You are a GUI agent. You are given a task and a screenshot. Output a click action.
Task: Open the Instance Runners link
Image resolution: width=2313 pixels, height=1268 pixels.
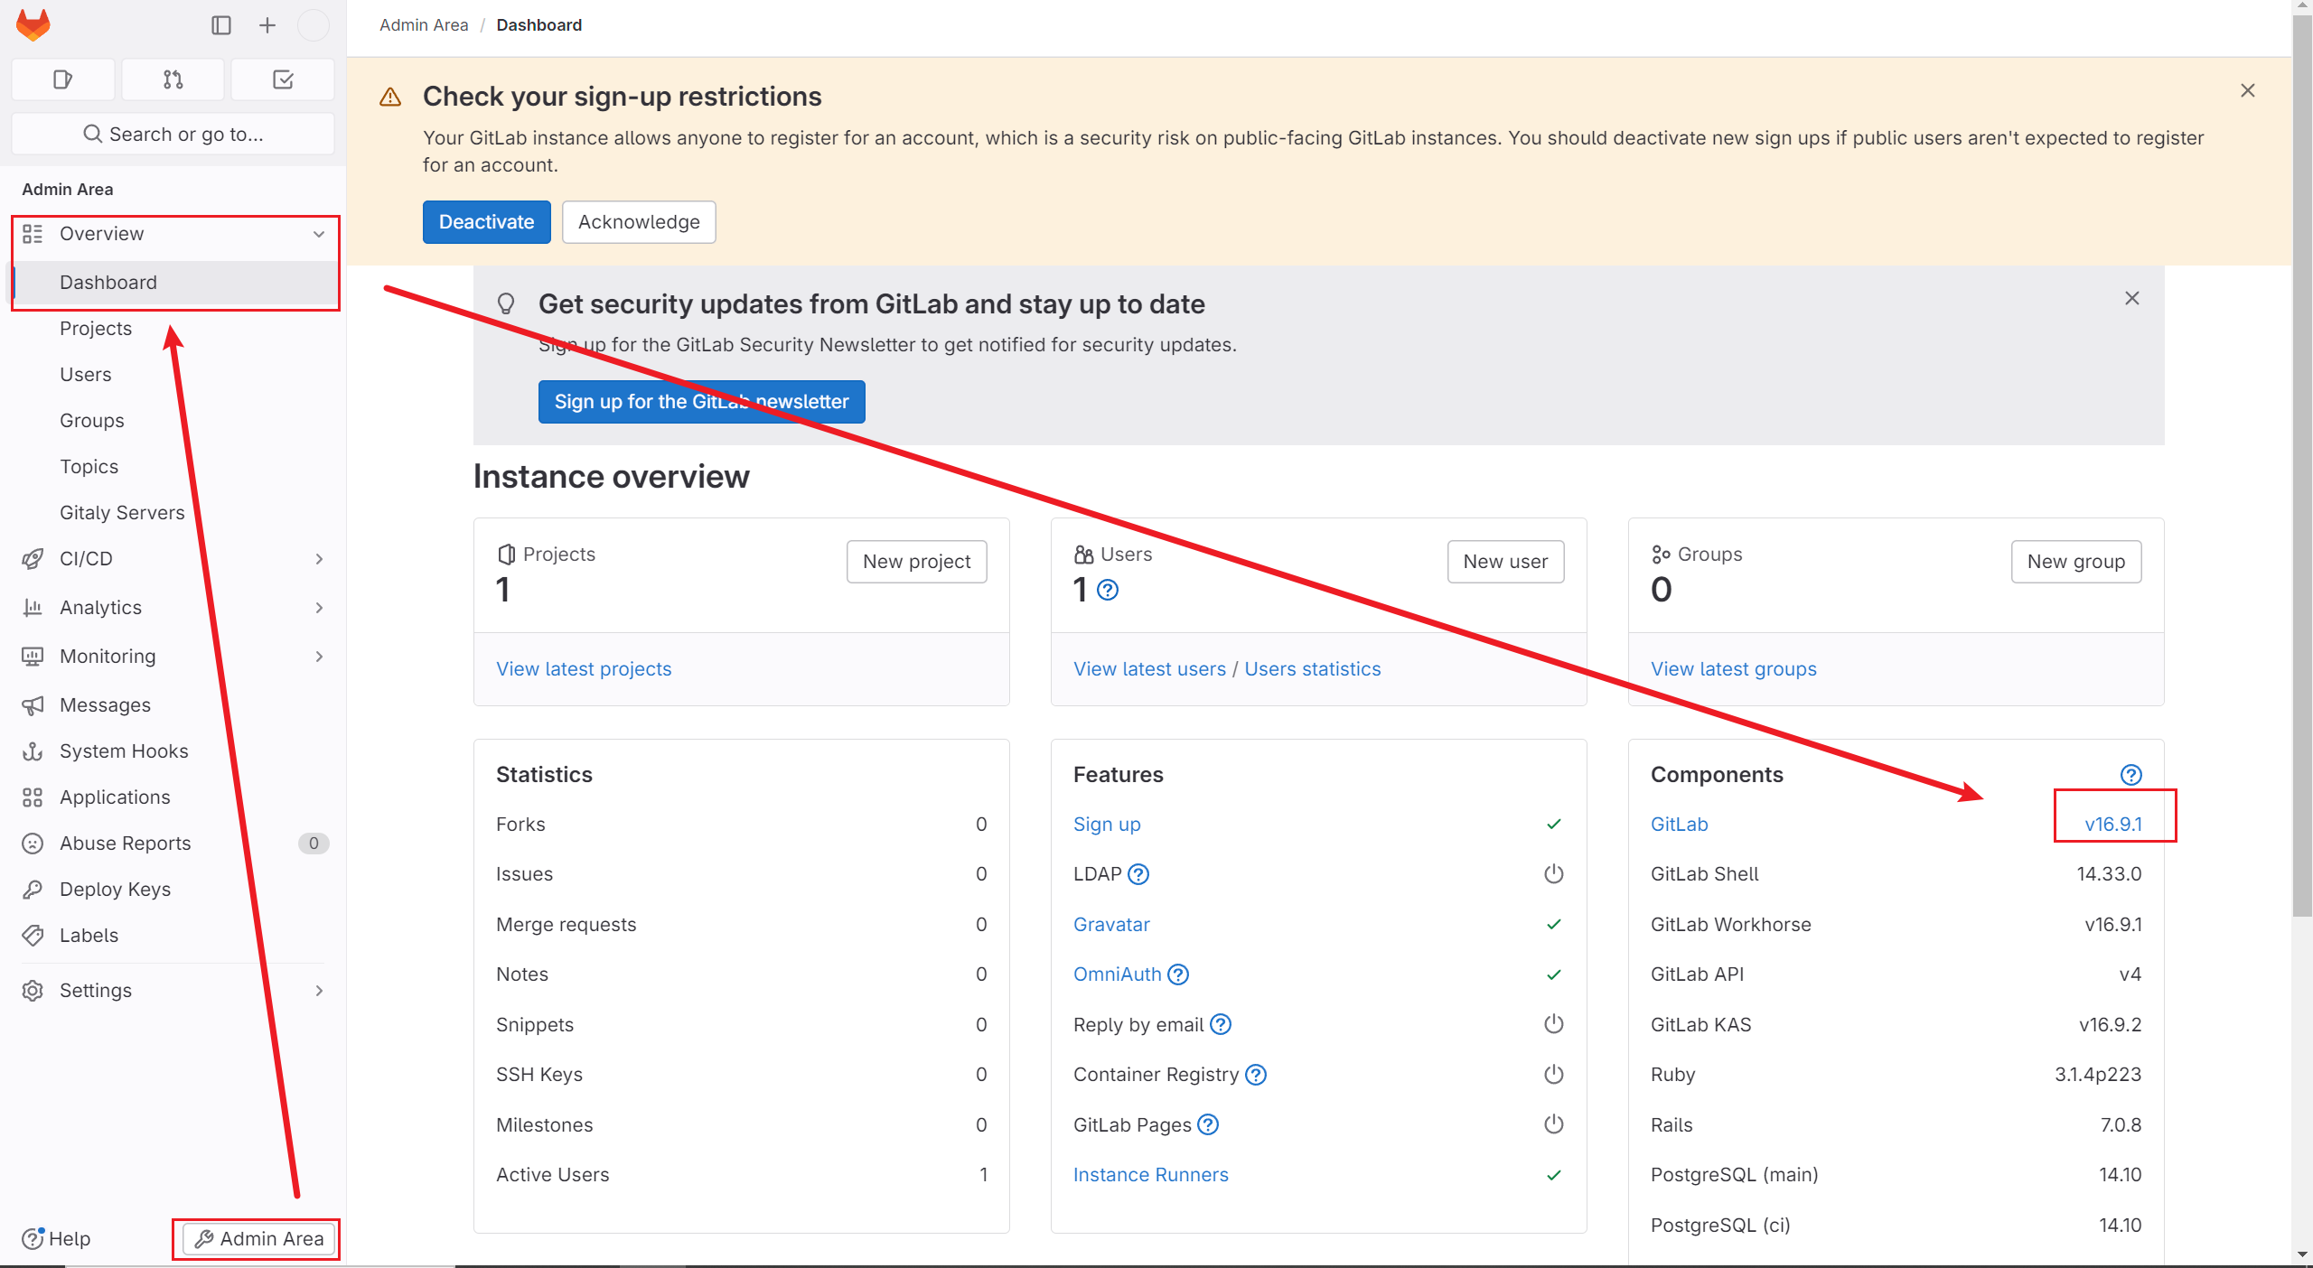[x=1150, y=1175]
